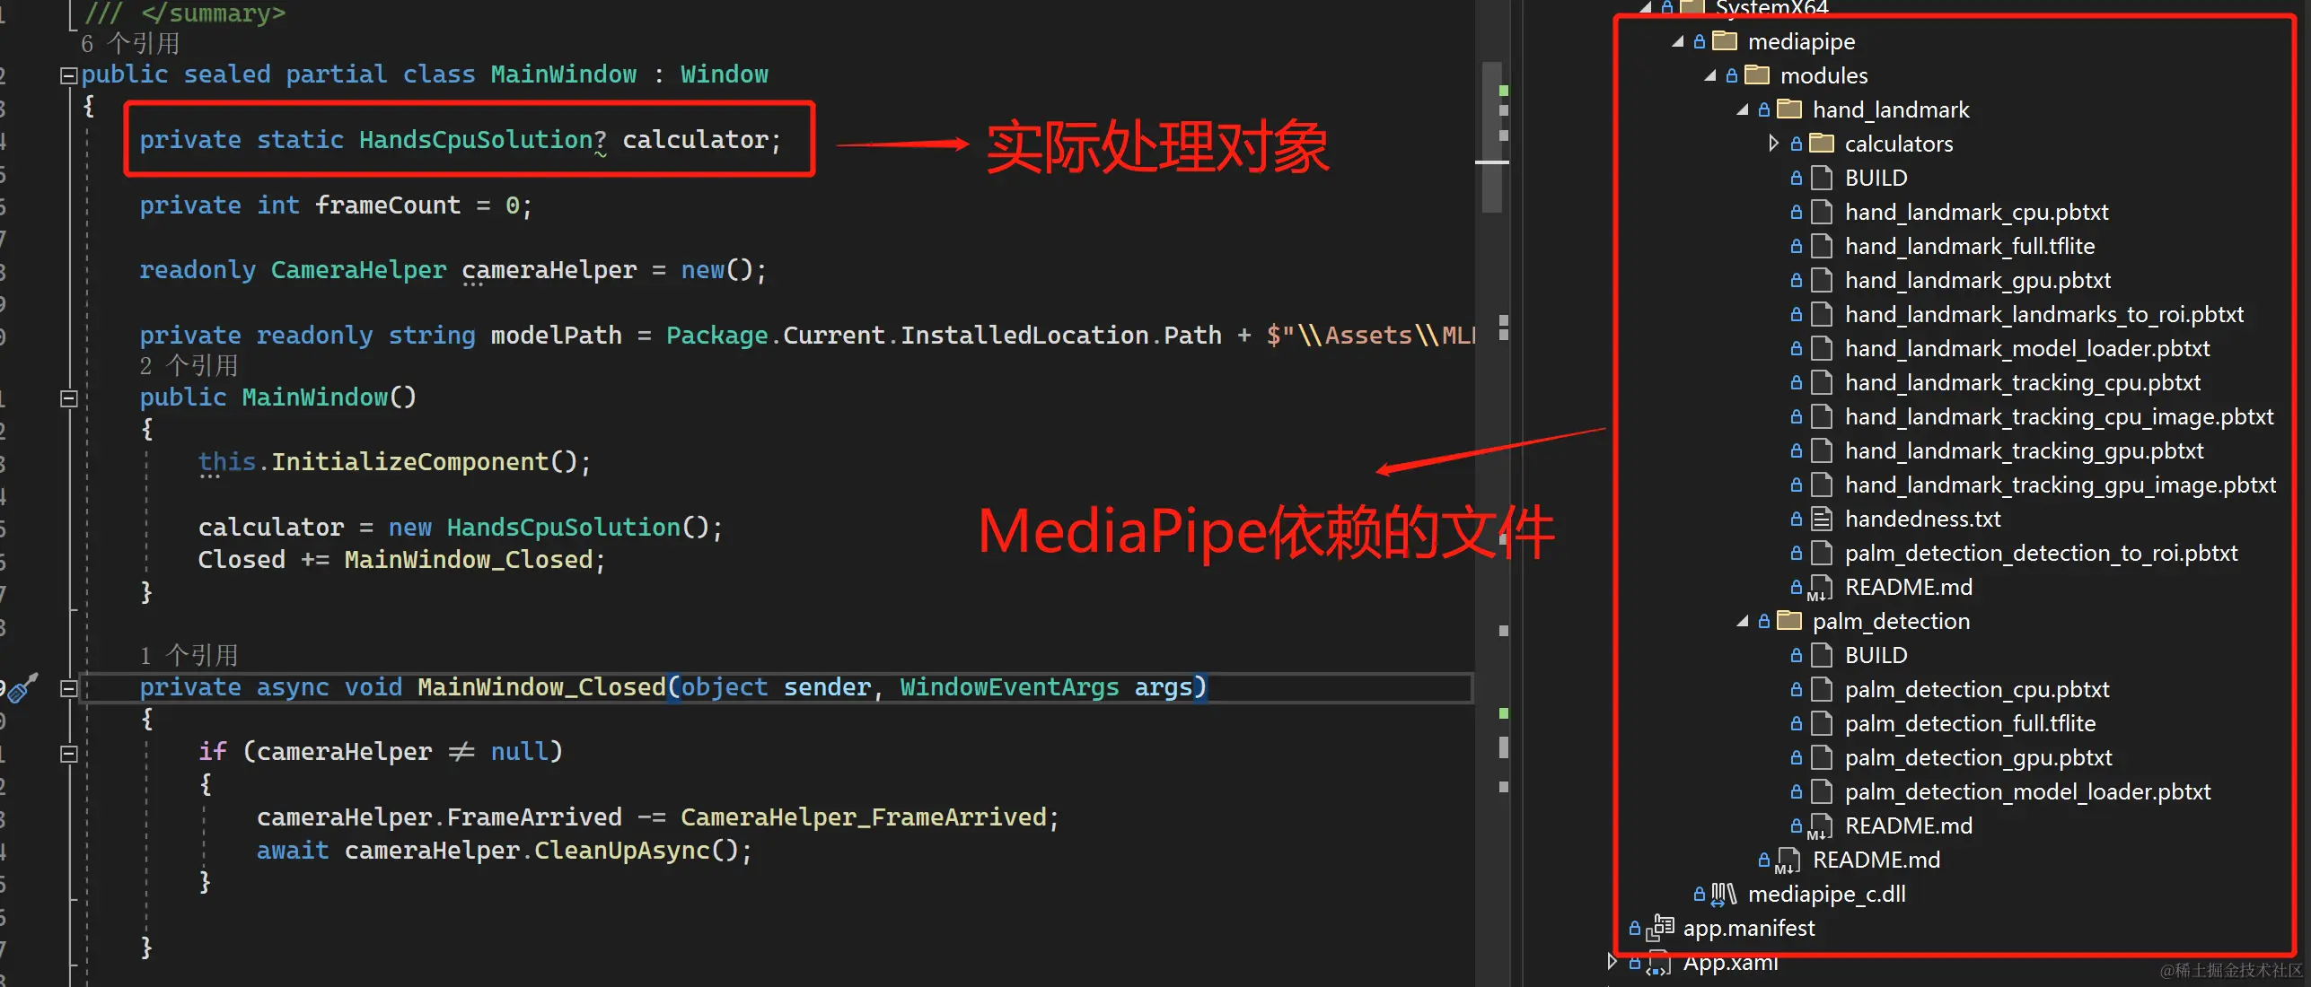Screen dimensions: 2311x987
Task: Click the app.manifest file icon
Action: click(x=1661, y=928)
